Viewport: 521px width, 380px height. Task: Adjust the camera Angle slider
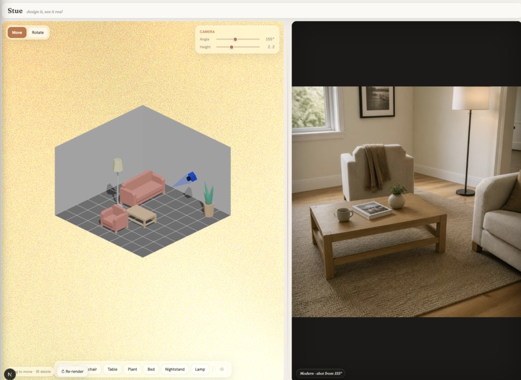pos(238,39)
